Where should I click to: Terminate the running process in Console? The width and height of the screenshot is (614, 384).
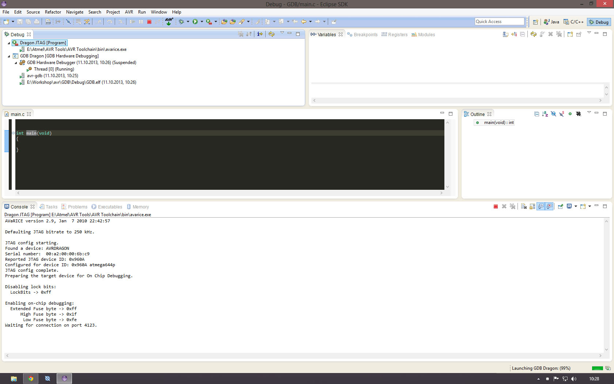pos(496,206)
